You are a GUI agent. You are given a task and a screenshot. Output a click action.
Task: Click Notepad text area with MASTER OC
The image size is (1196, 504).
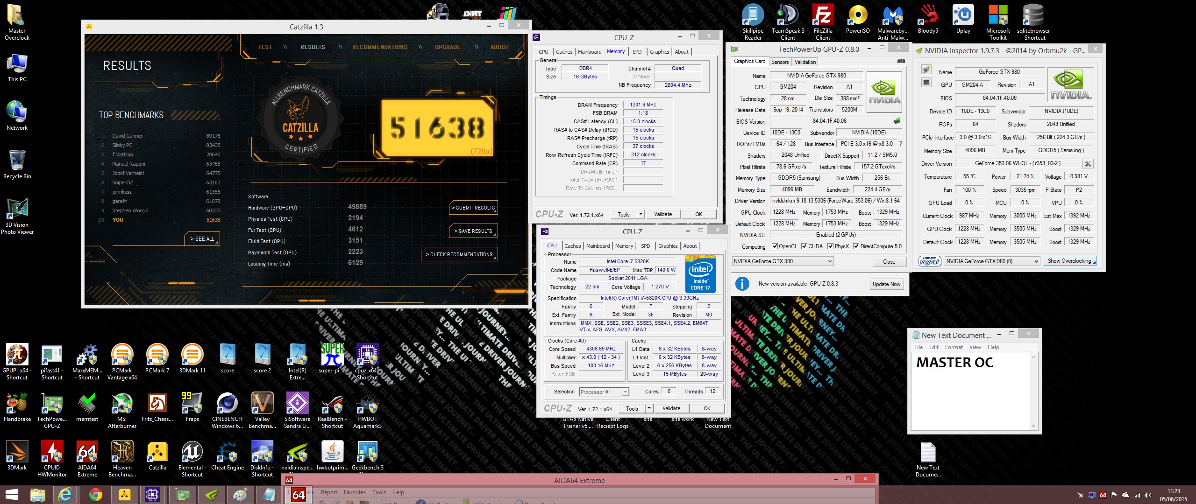coord(970,391)
